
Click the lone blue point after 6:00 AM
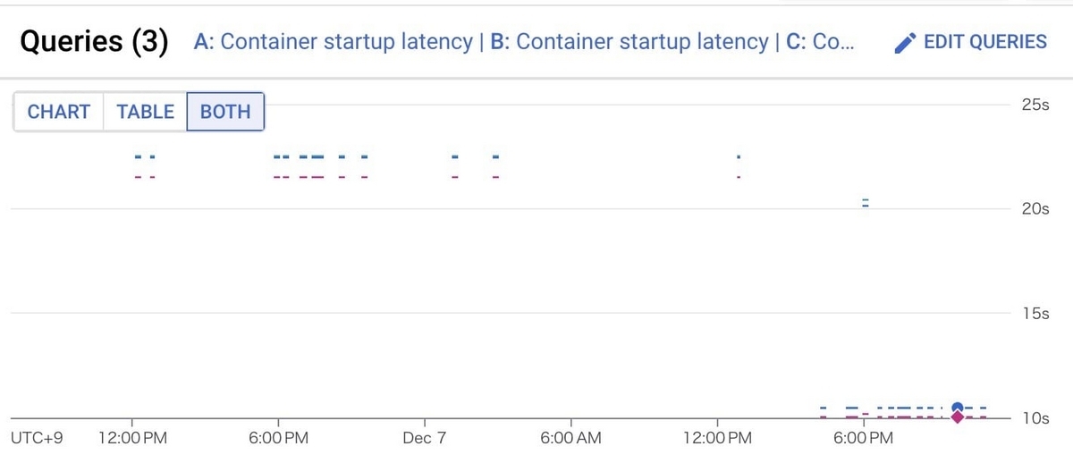(739, 156)
